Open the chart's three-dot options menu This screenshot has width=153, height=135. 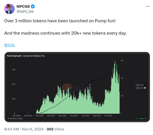[x=137, y=118]
